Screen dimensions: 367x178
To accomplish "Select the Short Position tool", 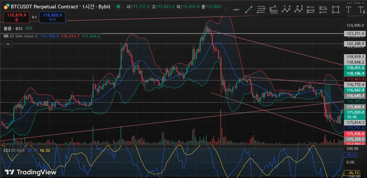I will (323, 9).
